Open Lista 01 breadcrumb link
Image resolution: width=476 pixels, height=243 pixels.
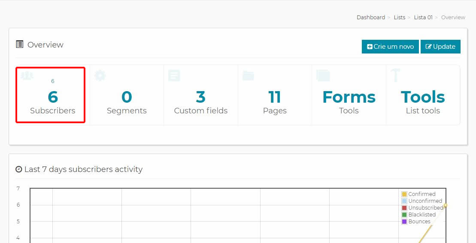tap(423, 17)
